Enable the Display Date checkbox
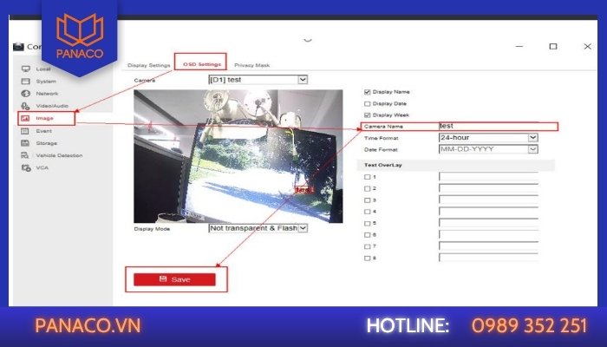The width and height of the screenshot is (607, 347). 368,104
